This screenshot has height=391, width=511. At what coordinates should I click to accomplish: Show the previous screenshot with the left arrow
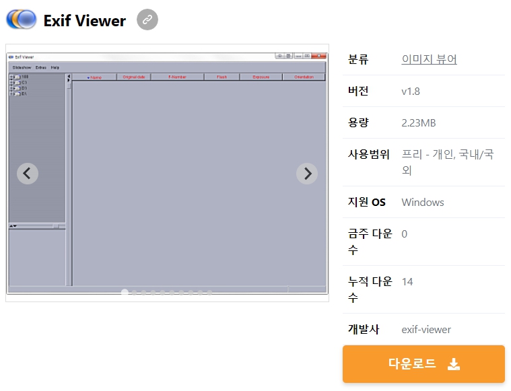pyautogui.click(x=28, y=174)
